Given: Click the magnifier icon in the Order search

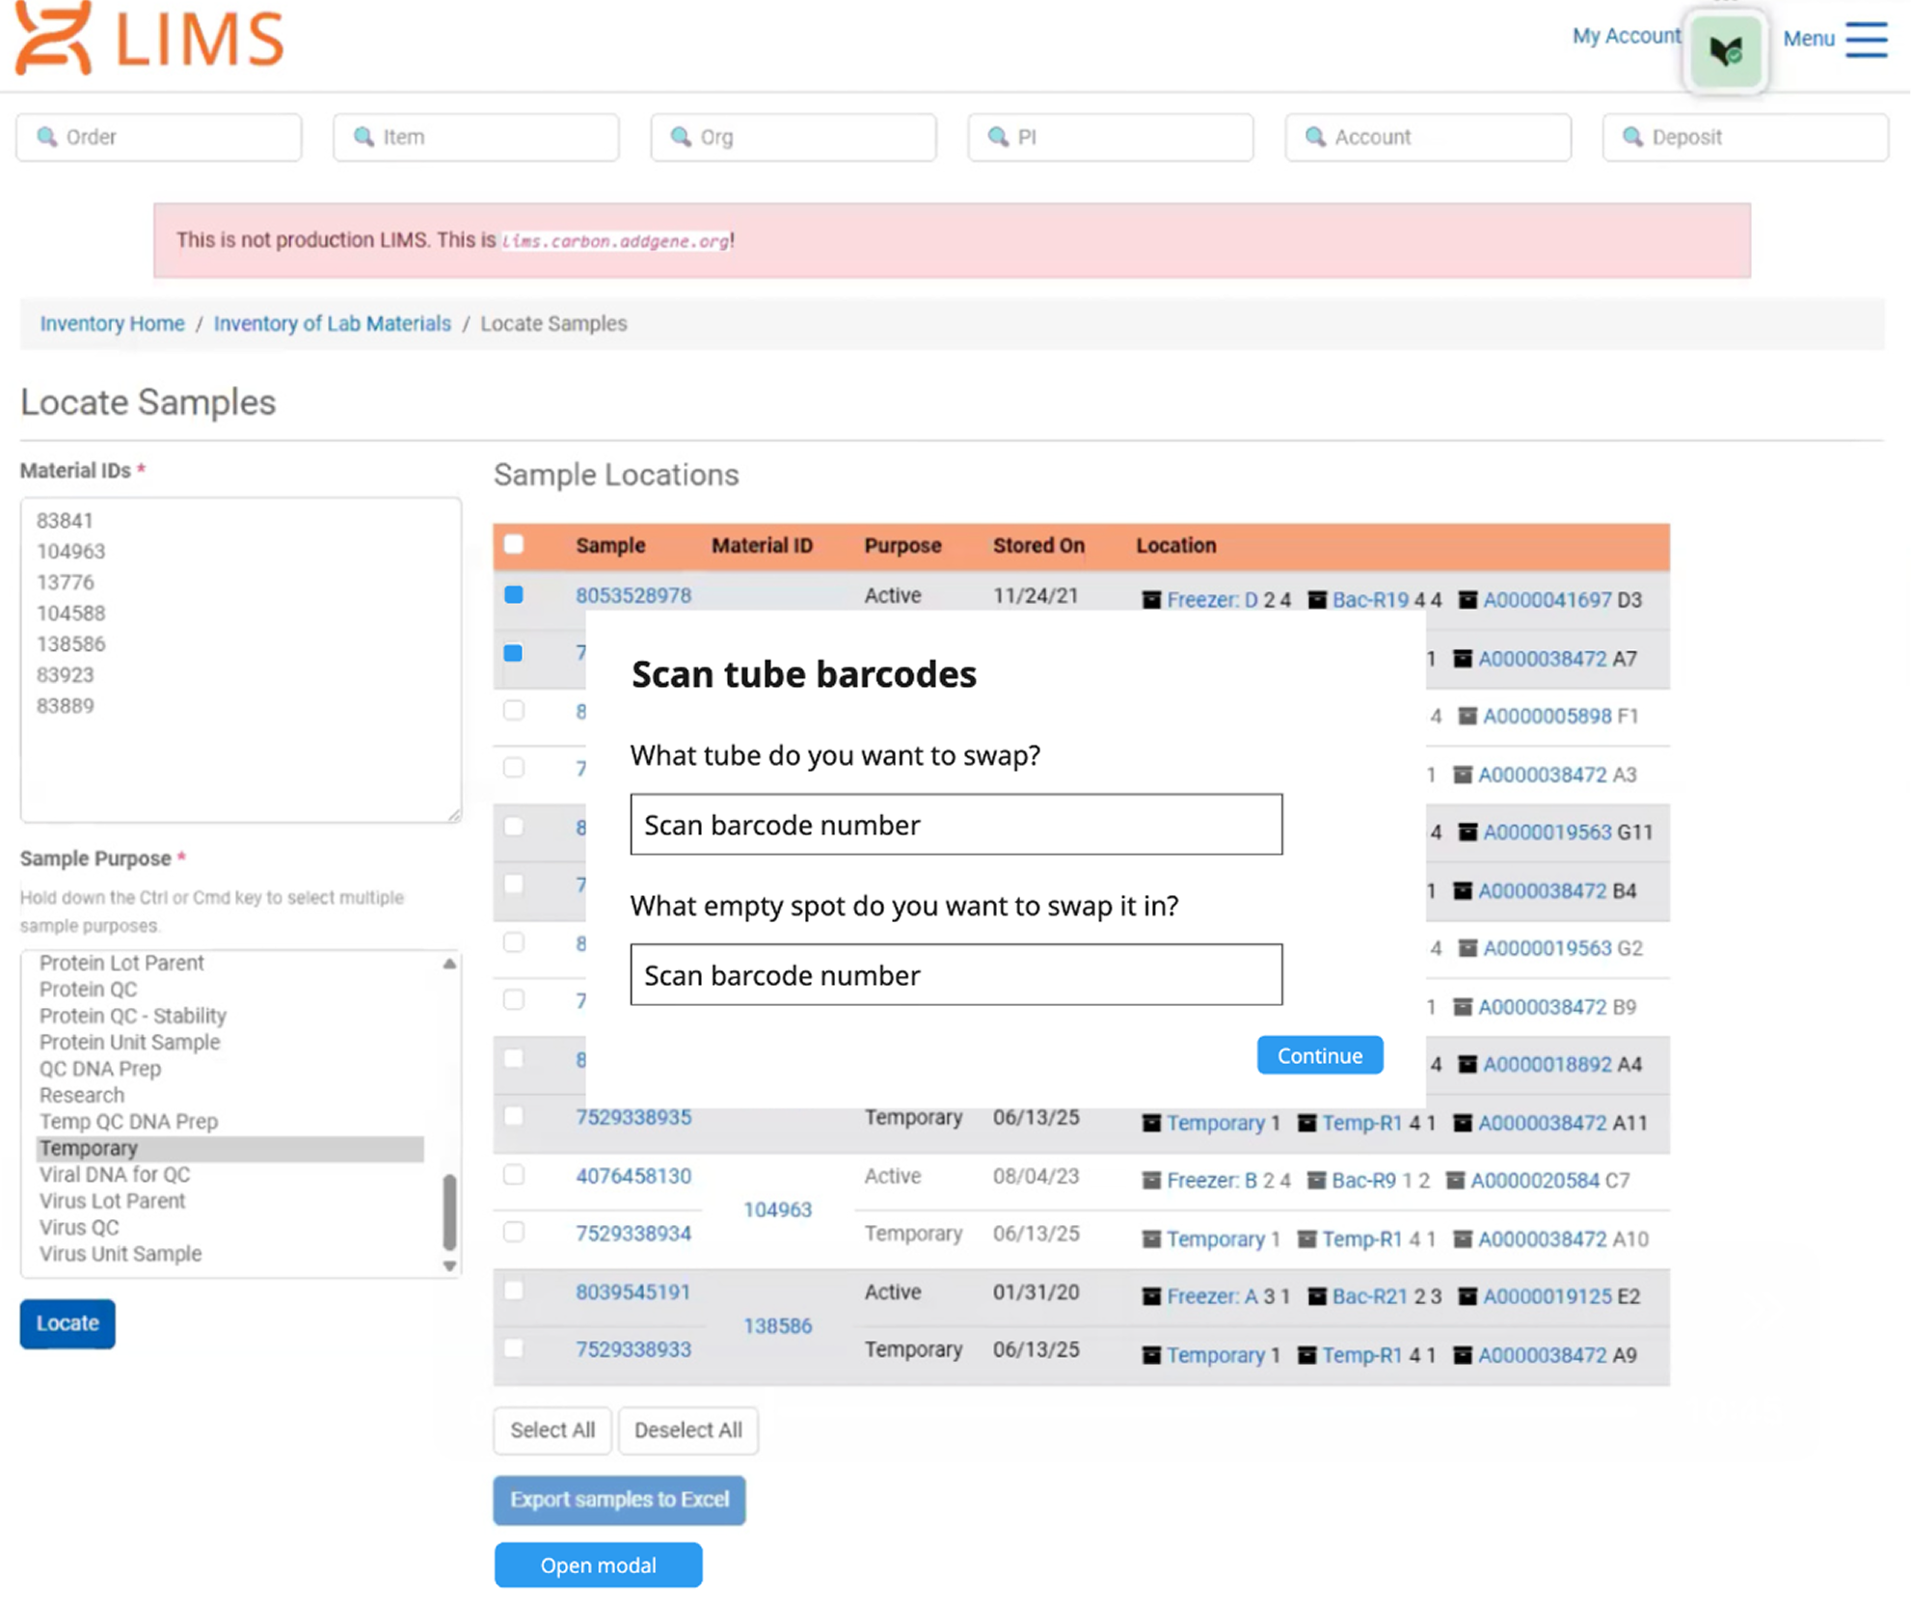Looking at the screenshot, I should pyautogui.click(x=47, y=137).
